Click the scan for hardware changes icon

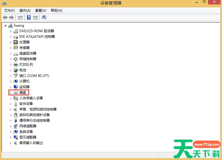click(44, 18)
